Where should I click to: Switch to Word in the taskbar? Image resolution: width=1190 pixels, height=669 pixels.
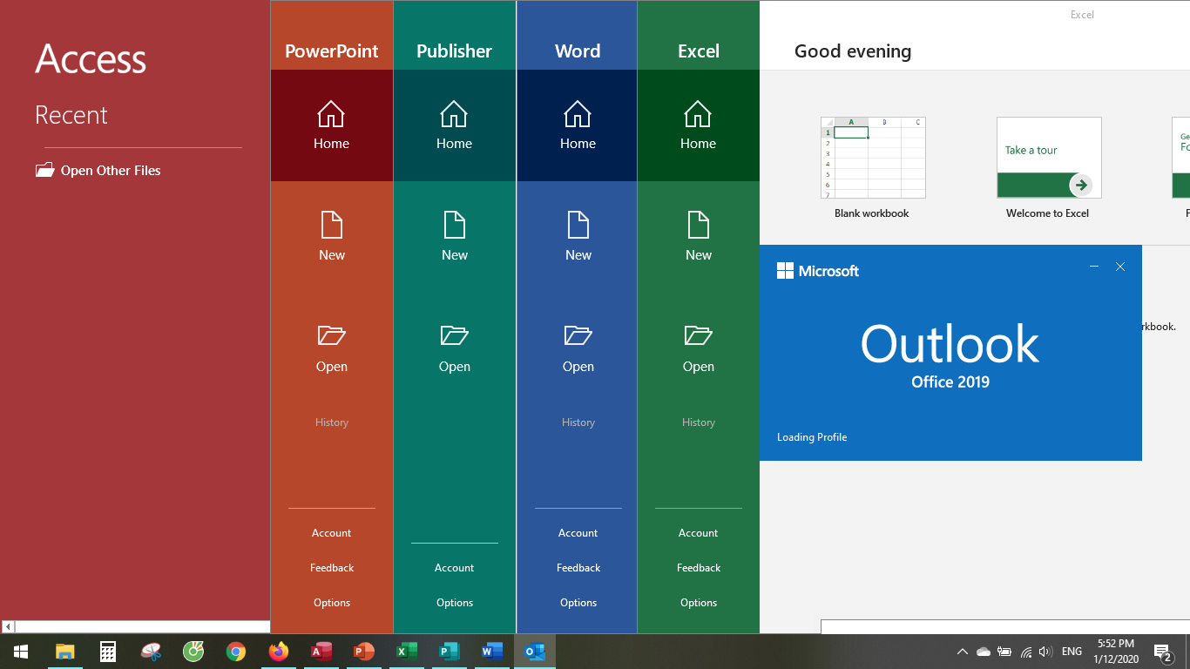492,652
